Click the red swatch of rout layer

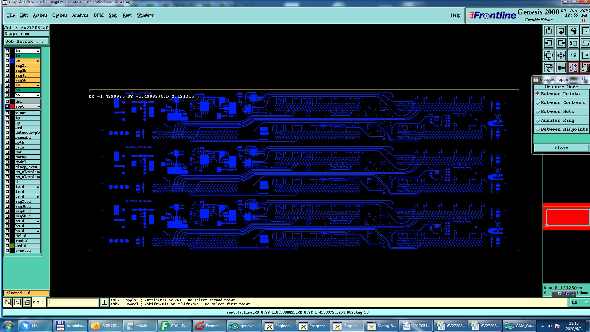click(12, 106)
